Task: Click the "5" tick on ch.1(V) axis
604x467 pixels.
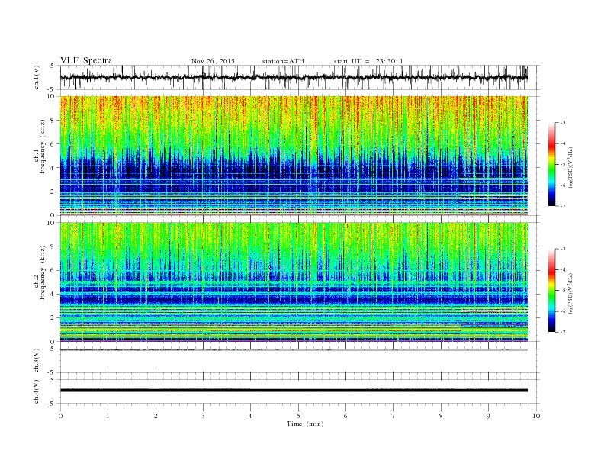Action: [x=53, y=66]
